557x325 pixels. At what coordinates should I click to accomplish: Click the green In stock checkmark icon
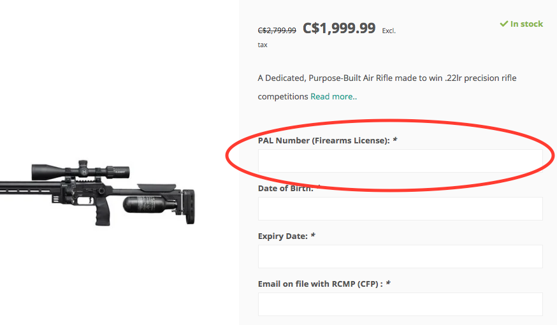[x=503, y=24]
